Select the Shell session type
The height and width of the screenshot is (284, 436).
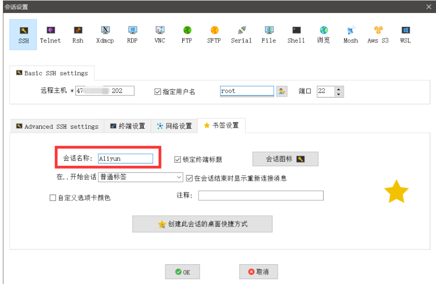tap(296, 35)
